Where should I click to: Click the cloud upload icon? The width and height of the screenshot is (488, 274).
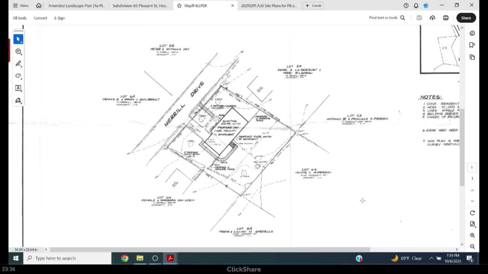coord(432,18)
